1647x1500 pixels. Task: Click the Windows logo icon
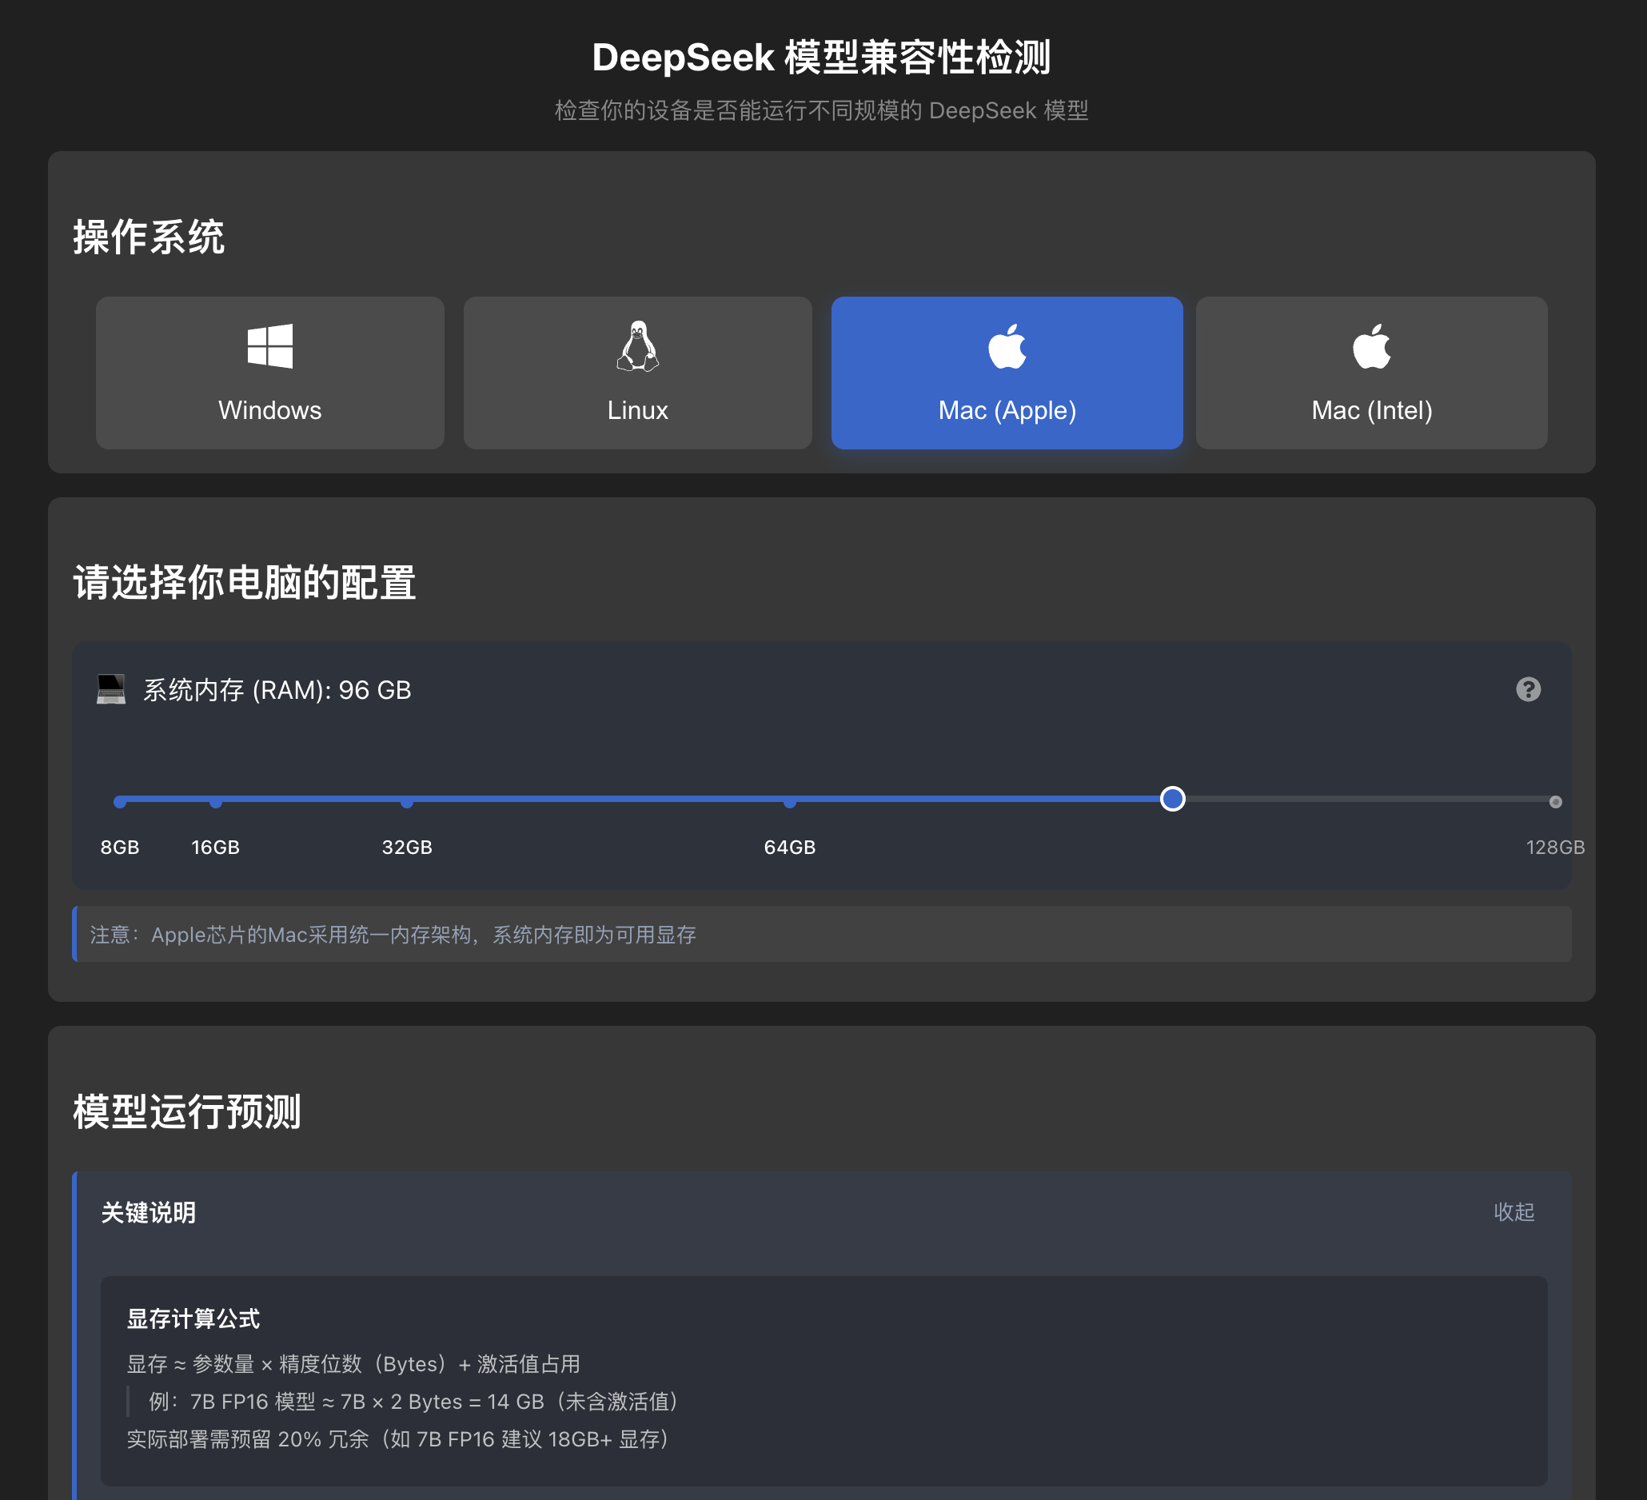(x=269, y=346)
